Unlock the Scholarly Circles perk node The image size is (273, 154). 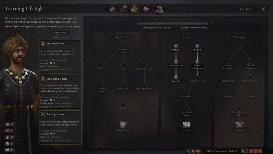tap(197, 77)
